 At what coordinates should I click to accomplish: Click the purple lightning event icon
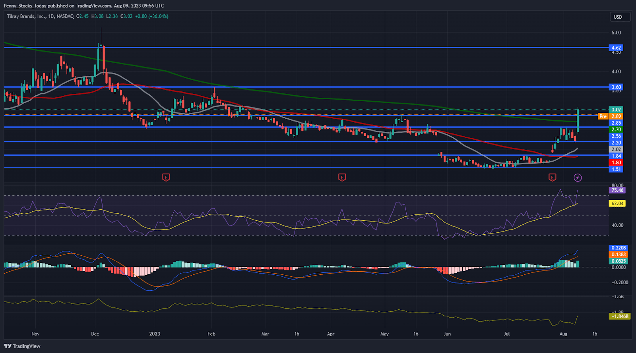pos(578,177)
